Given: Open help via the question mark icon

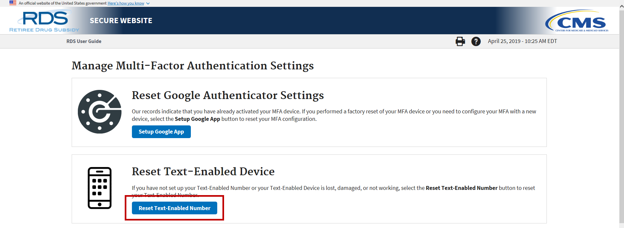Looking at the screenshot, I should coord(476,41).
